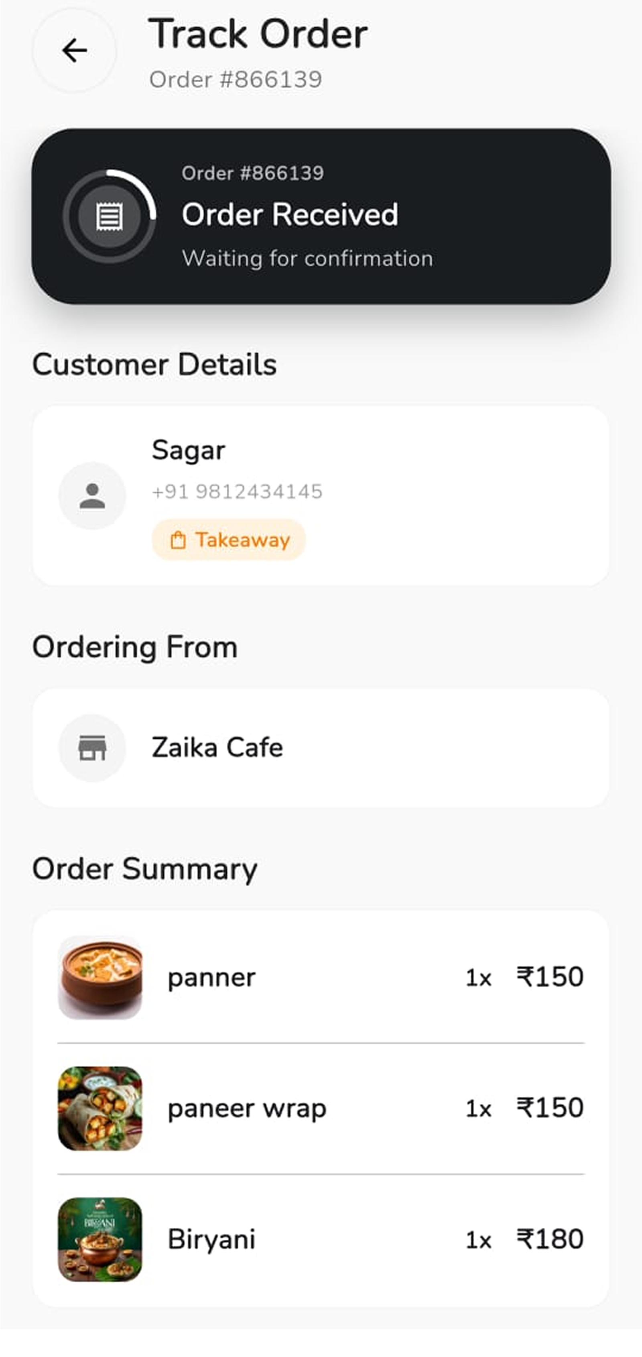Click the order receipt status icon
The height and width of the screenshot is (1357, 642).
point(110,216)
